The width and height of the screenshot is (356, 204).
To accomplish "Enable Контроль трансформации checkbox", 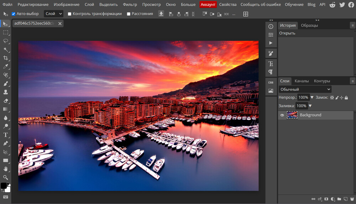I will [x=69, y=14].
